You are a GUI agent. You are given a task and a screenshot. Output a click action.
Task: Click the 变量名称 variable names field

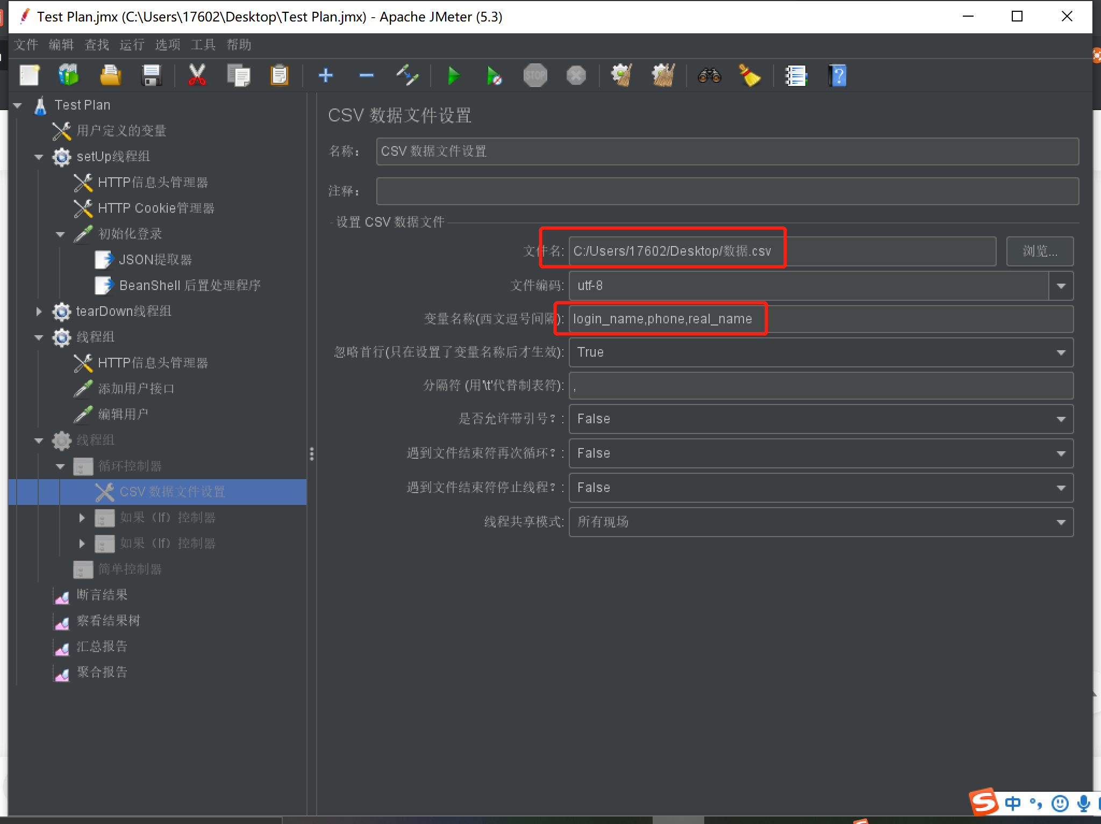(821, 319)
